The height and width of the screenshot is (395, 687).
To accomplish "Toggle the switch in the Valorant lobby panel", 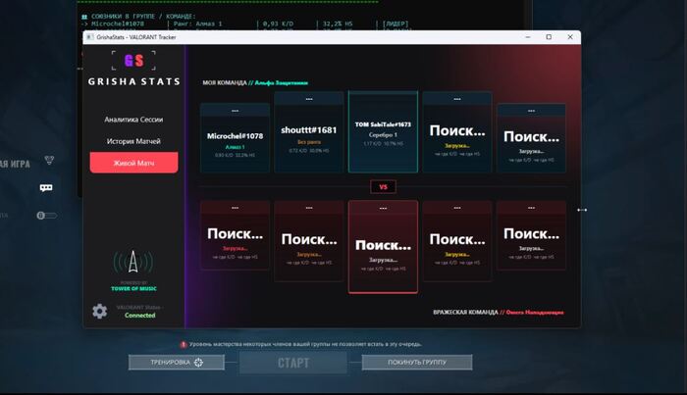I will pos(46,216).
